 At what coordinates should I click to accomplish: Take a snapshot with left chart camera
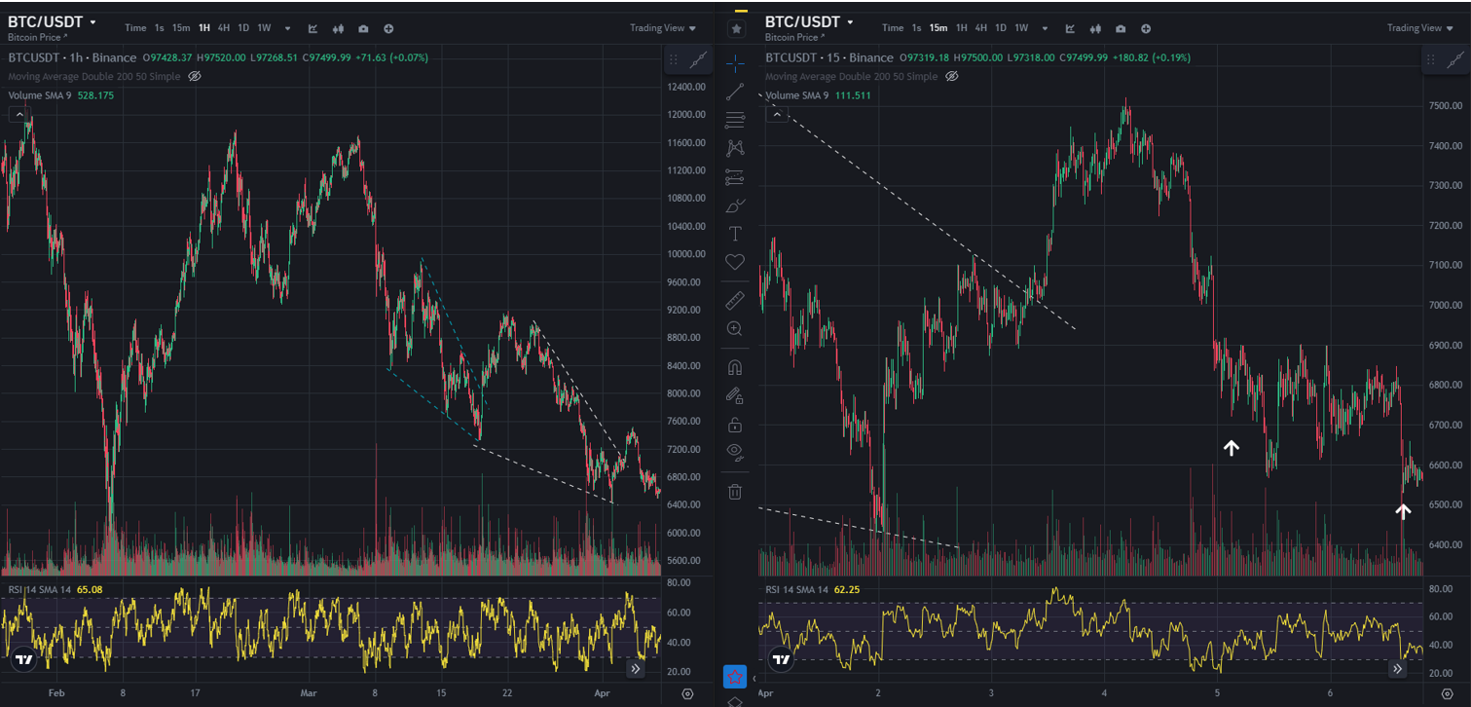[x=363, y=28]
